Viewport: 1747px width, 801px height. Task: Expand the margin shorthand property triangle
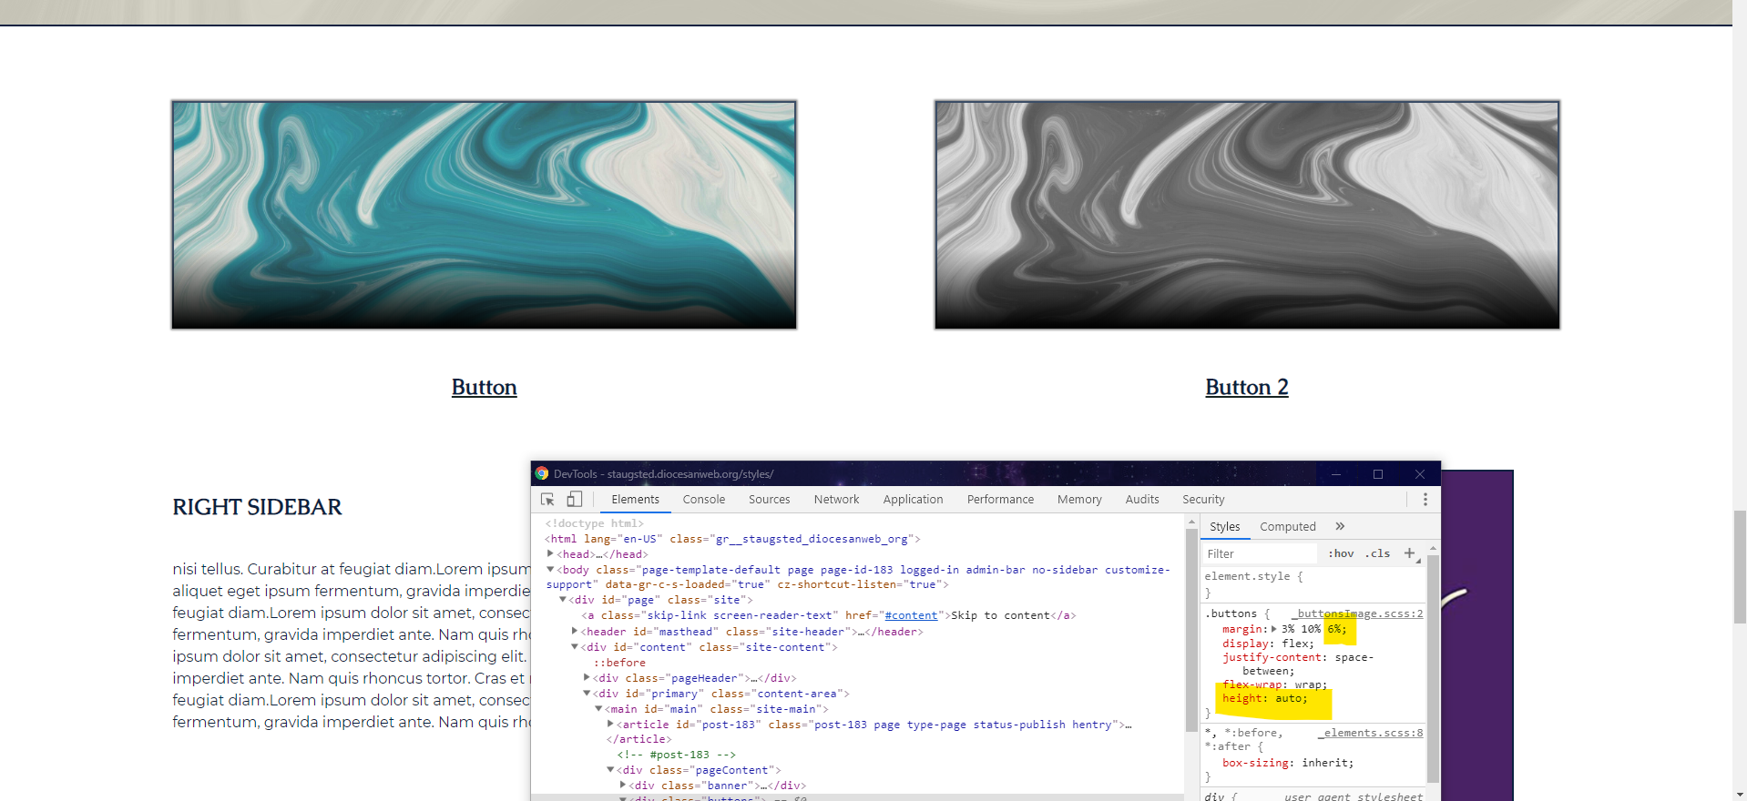[x=1273, y=629]
